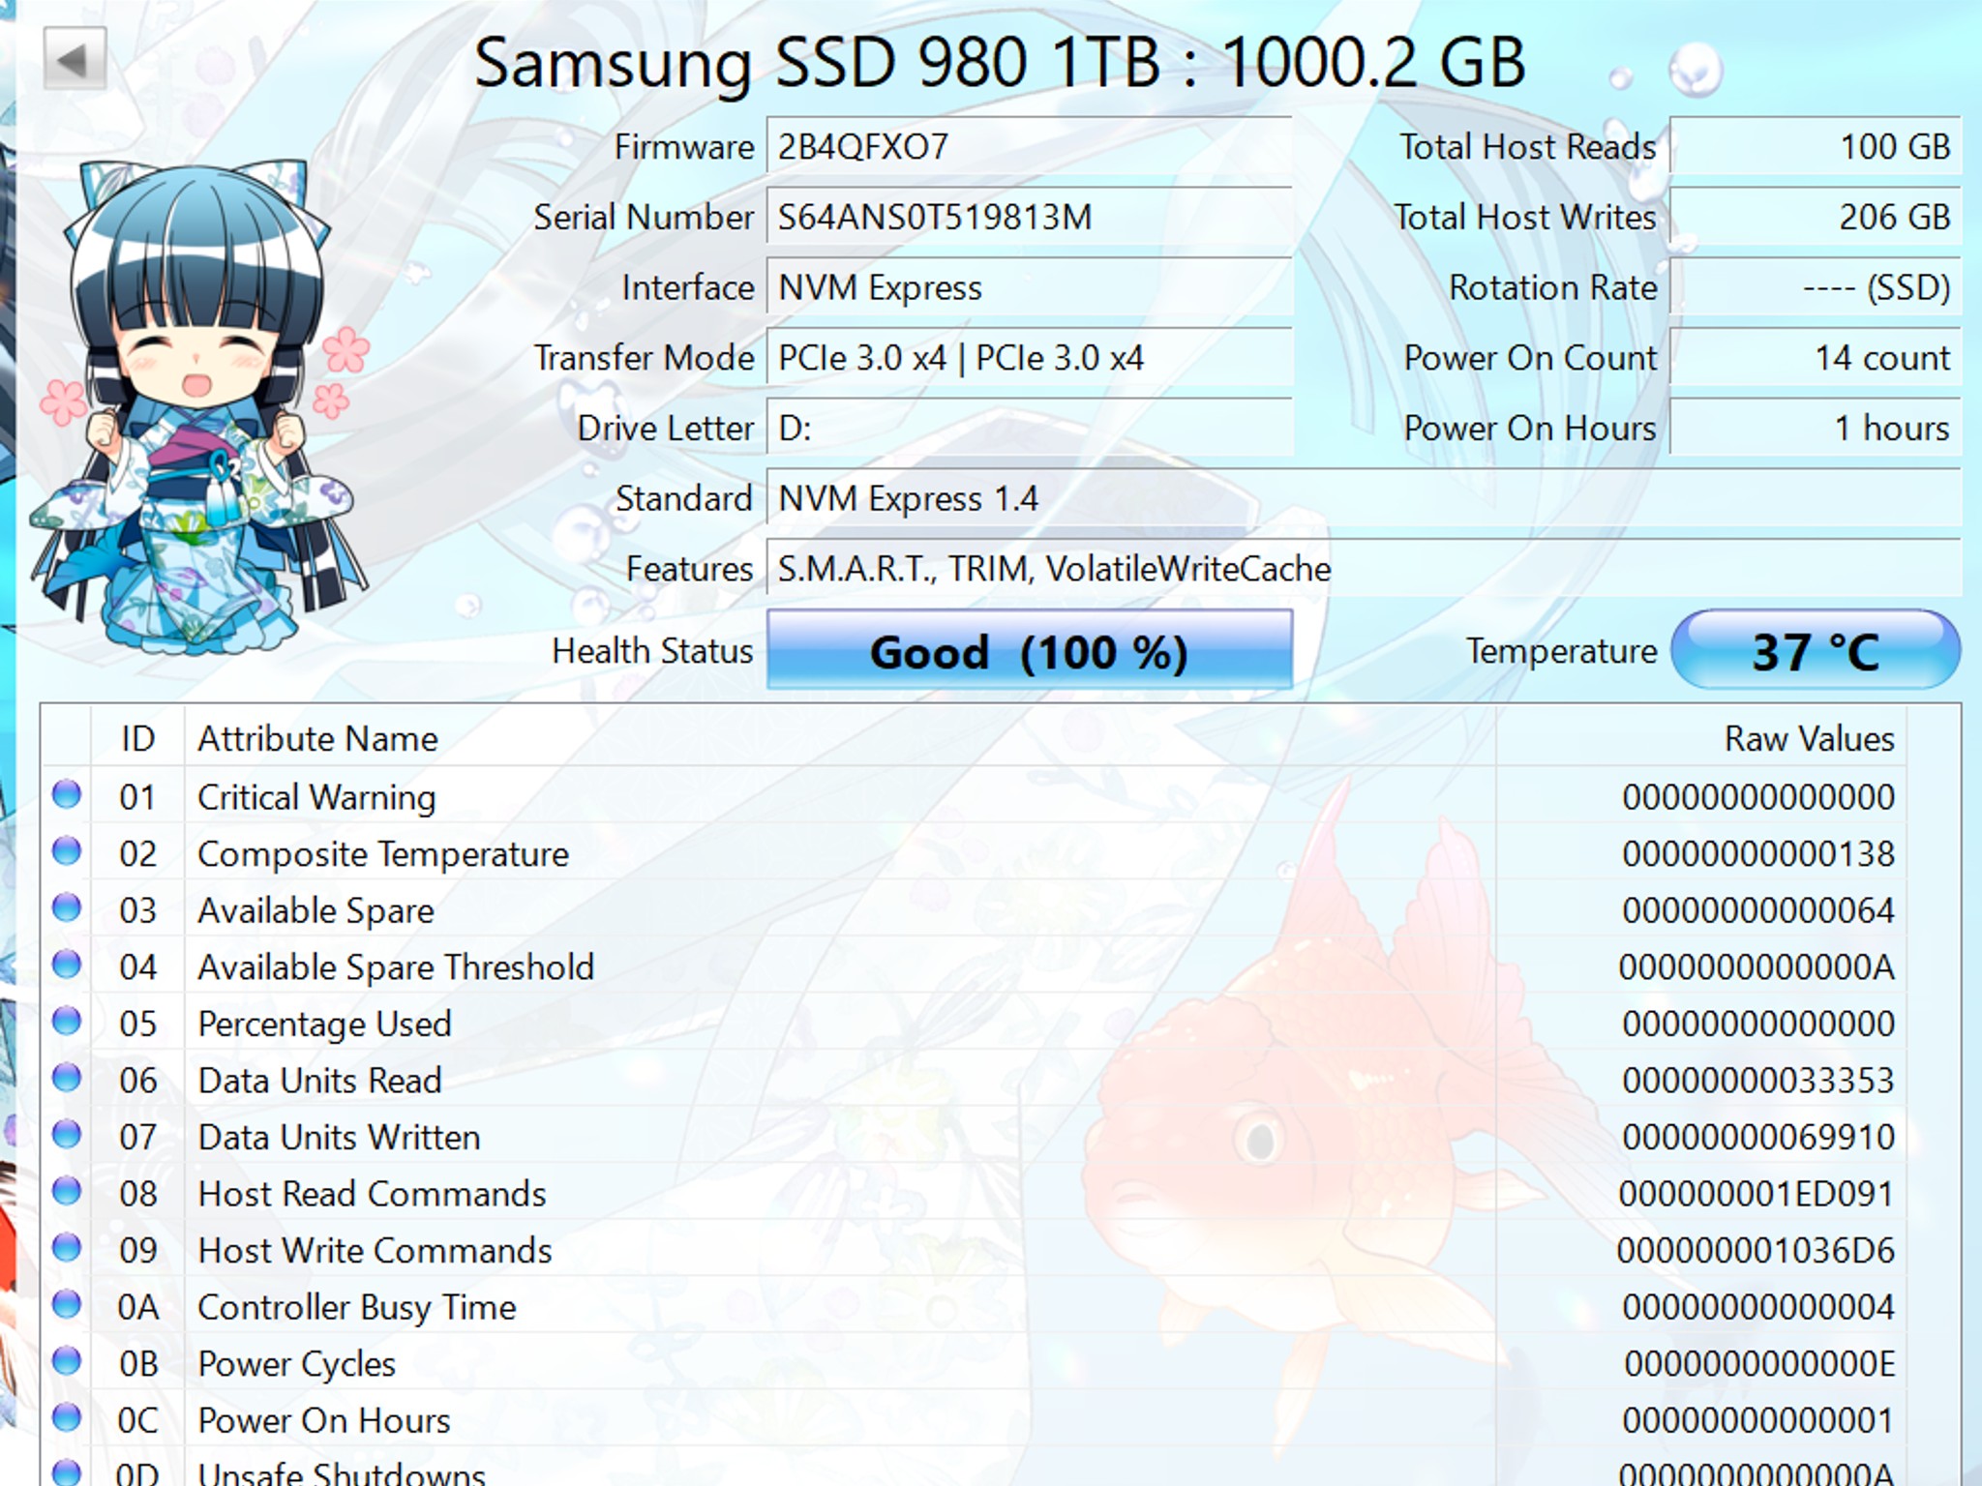Click ID 0B in the attribute table
Screen dimensions: 1982x1486
(137, 1363)
